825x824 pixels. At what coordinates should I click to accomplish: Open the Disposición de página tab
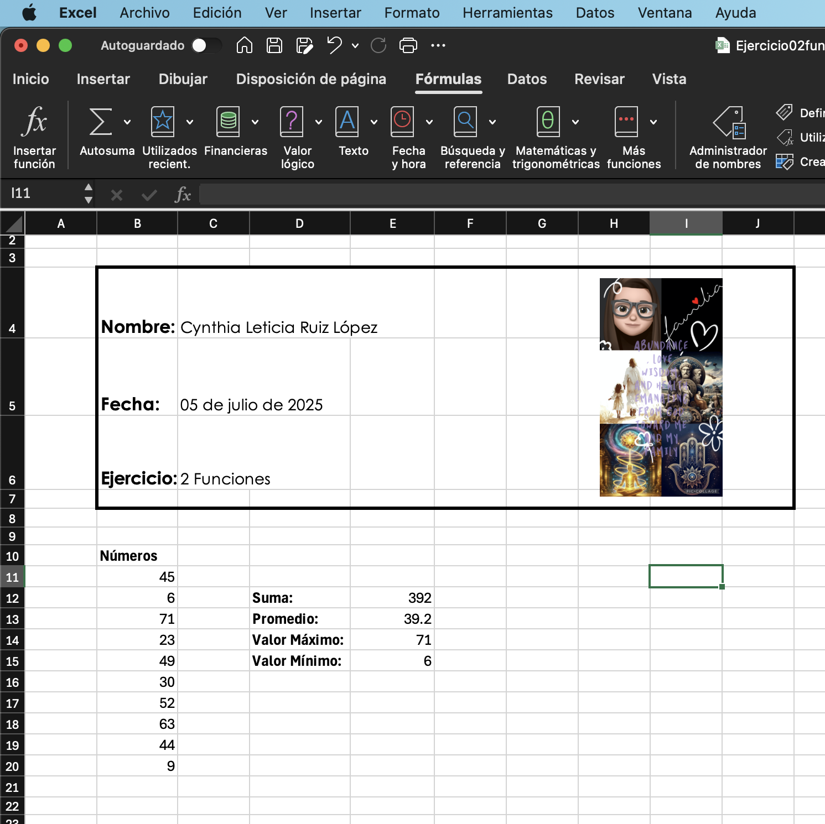311,79
